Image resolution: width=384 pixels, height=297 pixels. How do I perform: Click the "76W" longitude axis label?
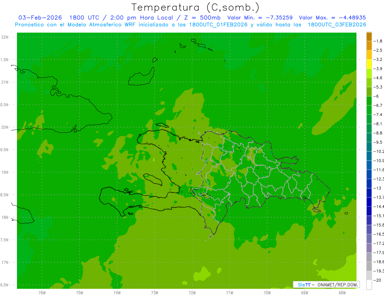point(42,293)
